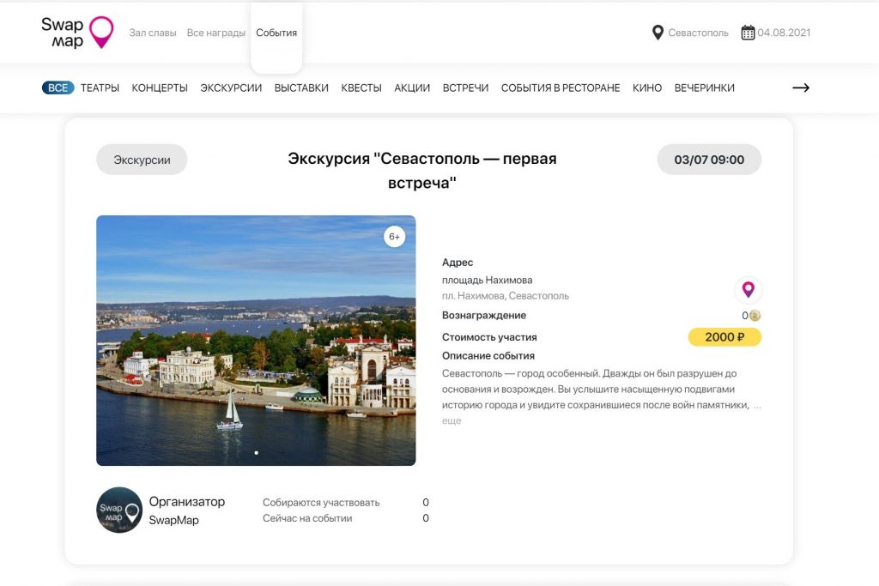Open the Зал славы page

click(x=153, y=33)
